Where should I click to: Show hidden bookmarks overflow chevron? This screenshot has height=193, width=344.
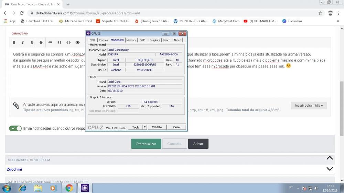[338, 21]
